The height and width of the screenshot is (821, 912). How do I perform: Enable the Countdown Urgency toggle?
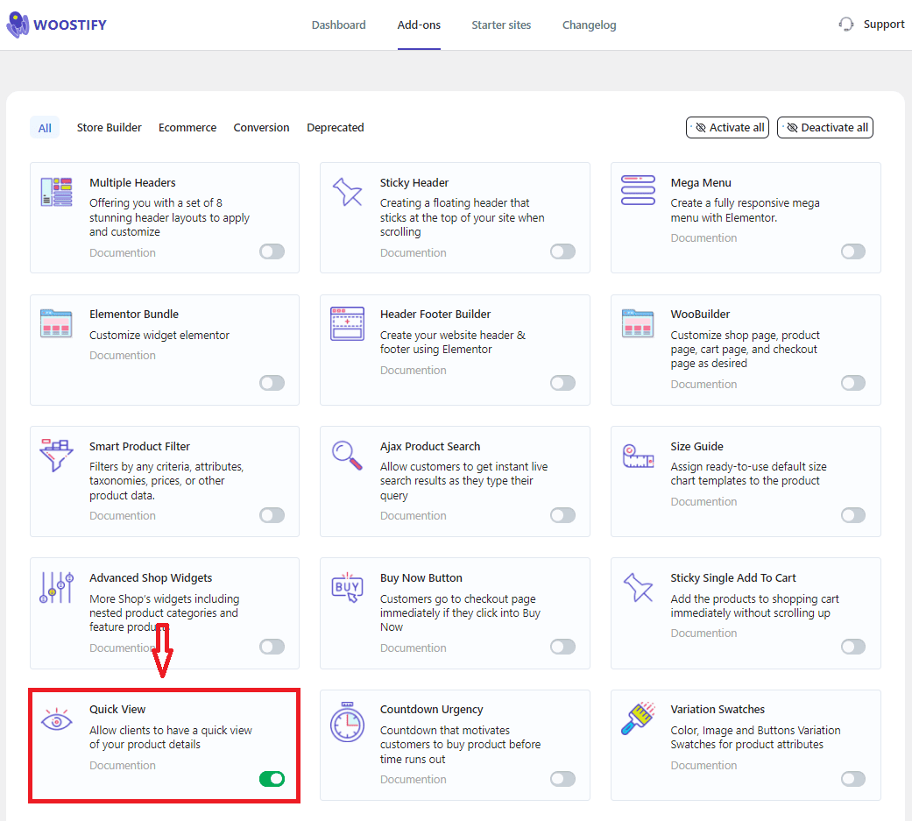click(x=563, y=779)
